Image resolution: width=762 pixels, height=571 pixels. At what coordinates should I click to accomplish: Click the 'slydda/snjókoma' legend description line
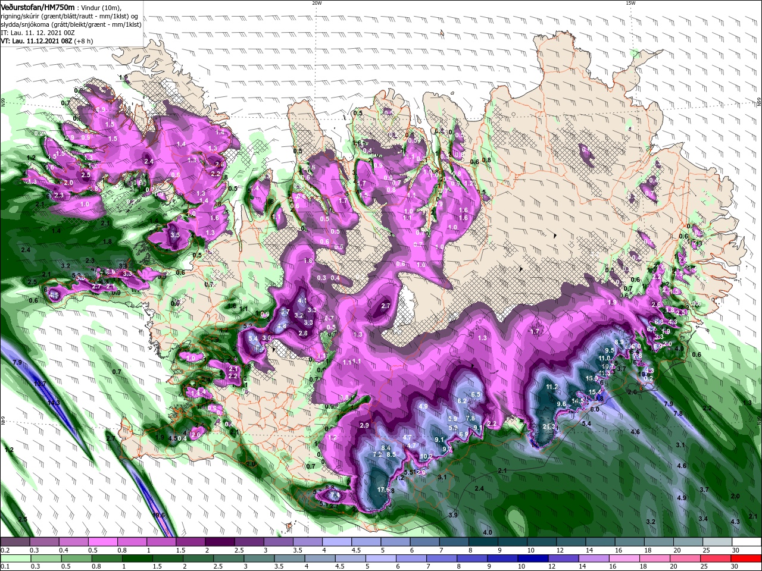[71, 24]
